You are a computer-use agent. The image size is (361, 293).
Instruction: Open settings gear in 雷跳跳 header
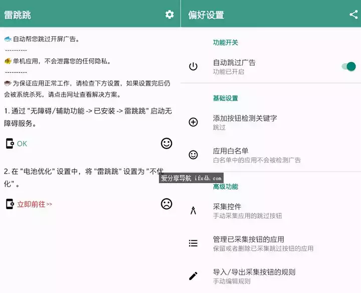(169, 15)
